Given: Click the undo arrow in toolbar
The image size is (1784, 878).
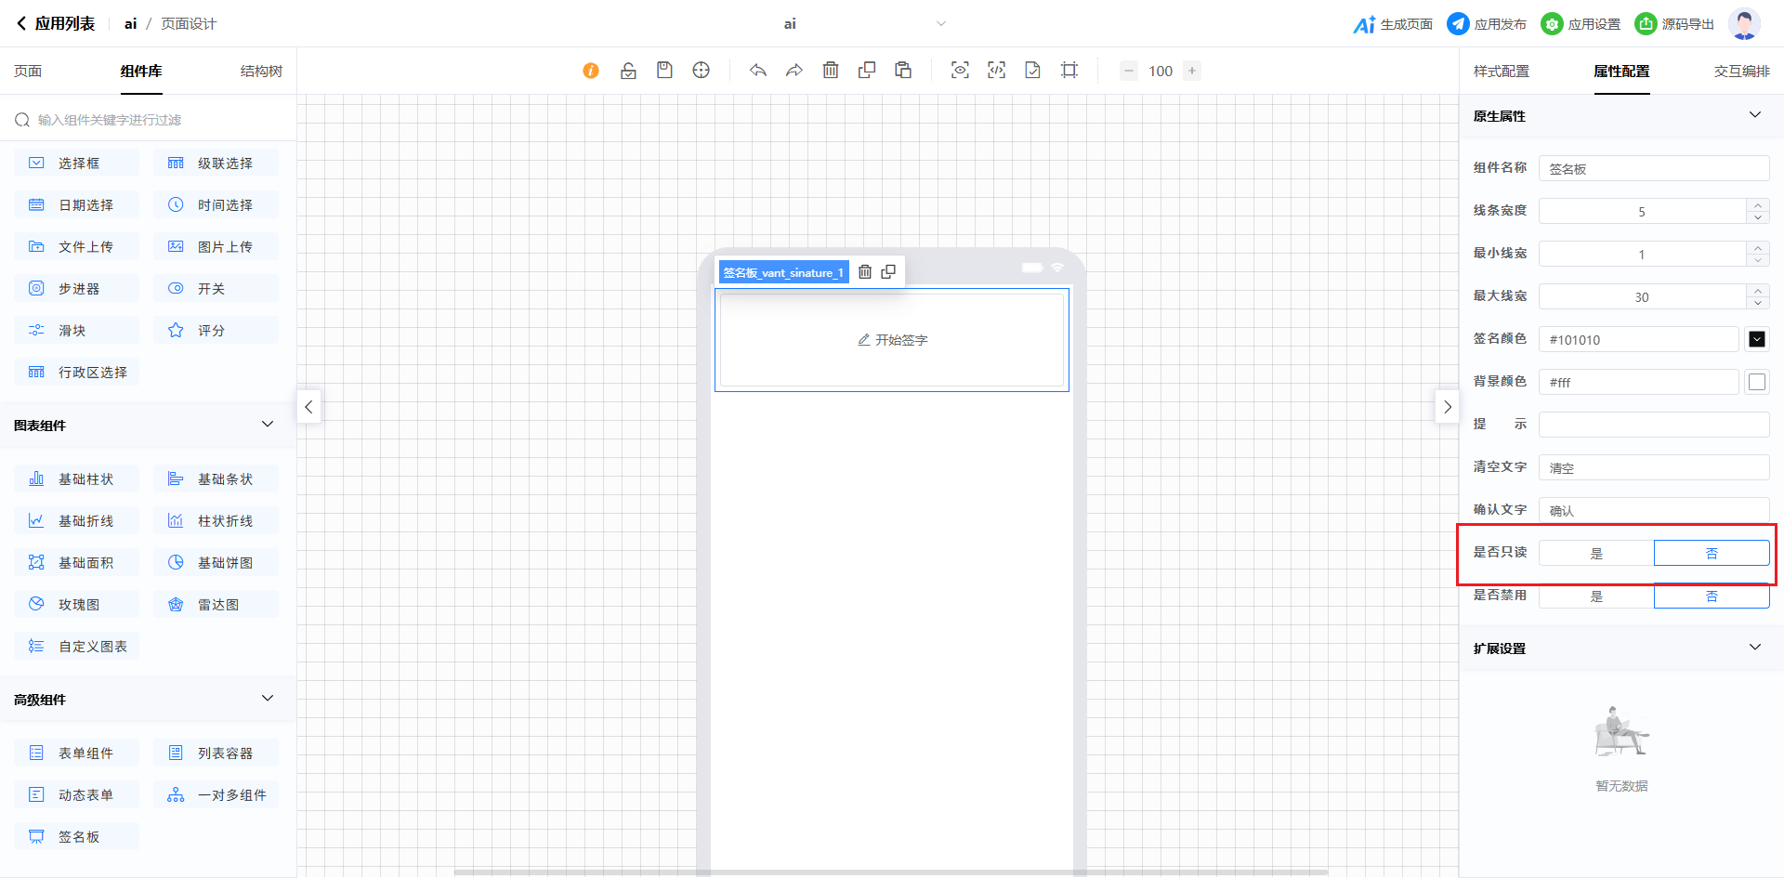Looking at the screenshot, I should 758,71.
